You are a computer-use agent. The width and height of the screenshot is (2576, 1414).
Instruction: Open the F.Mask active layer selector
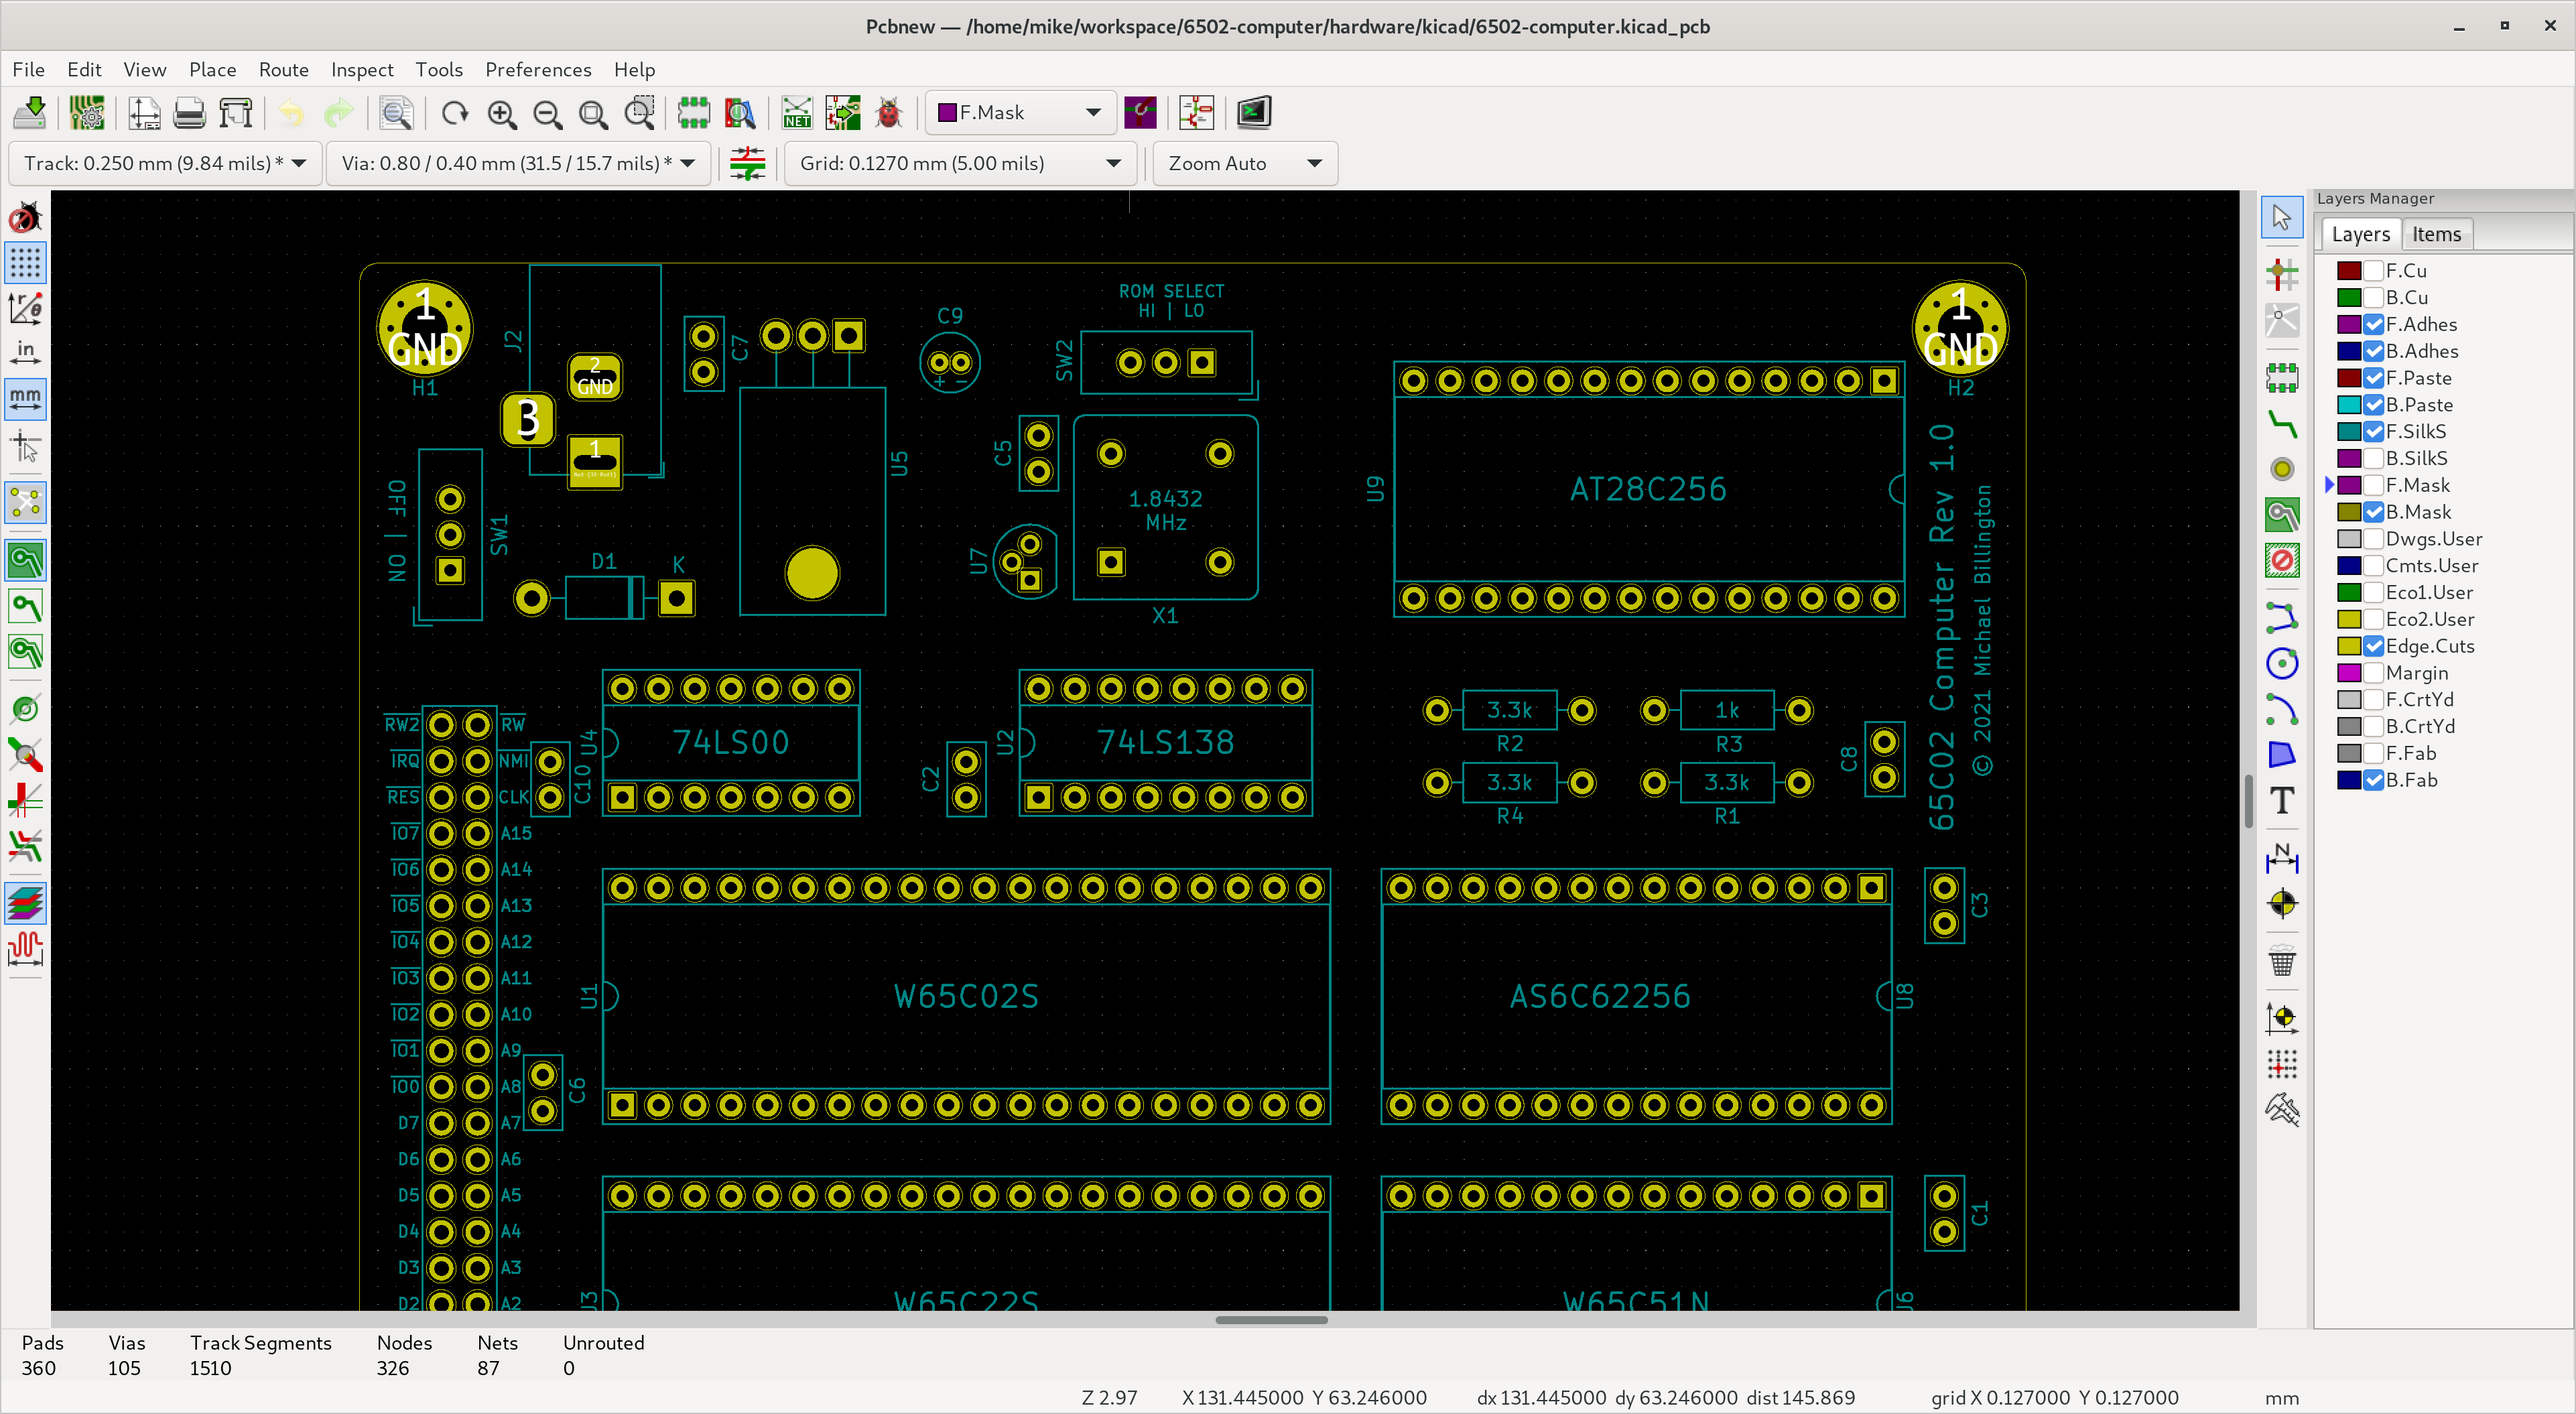(x=1020, y=113)
